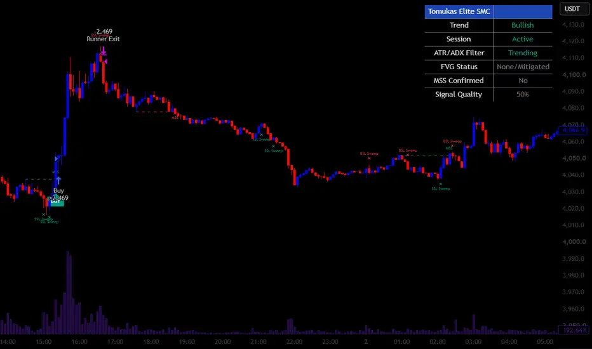This screenshot has width=592, height=349.
Task: Click the 20:00 time axis label
Action: click(223, 342)
